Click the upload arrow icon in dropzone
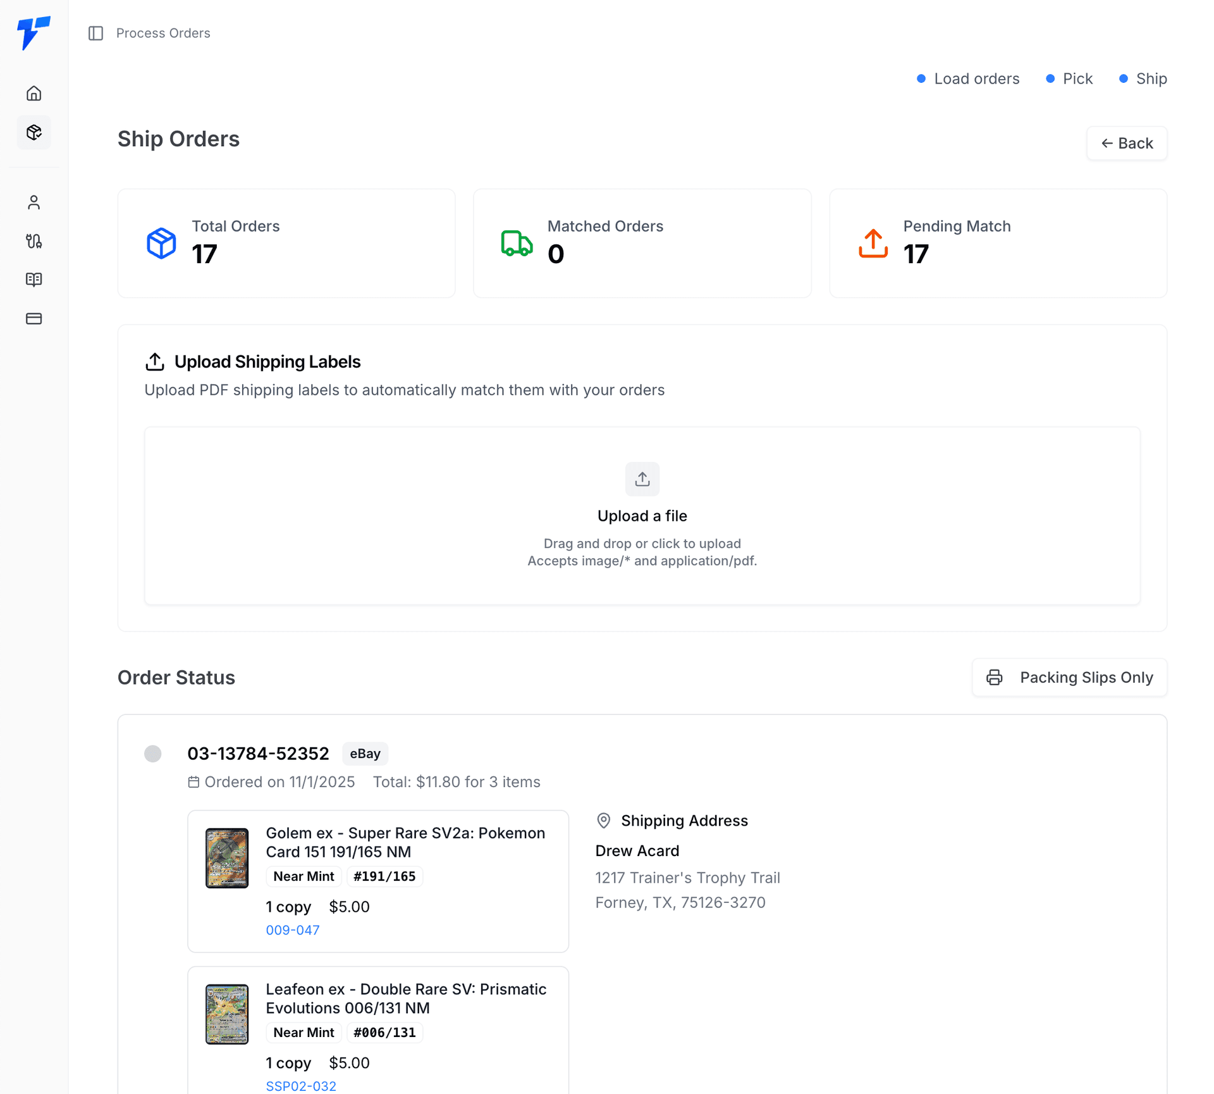Screen dimensions: 1214x1094 (642, 479)
